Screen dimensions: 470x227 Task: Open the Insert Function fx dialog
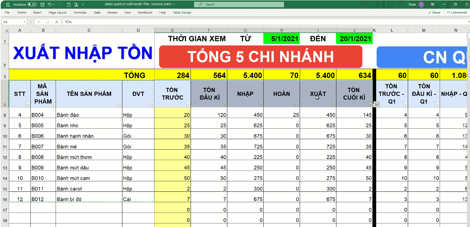pyautogui.click(x=57, y=21)
